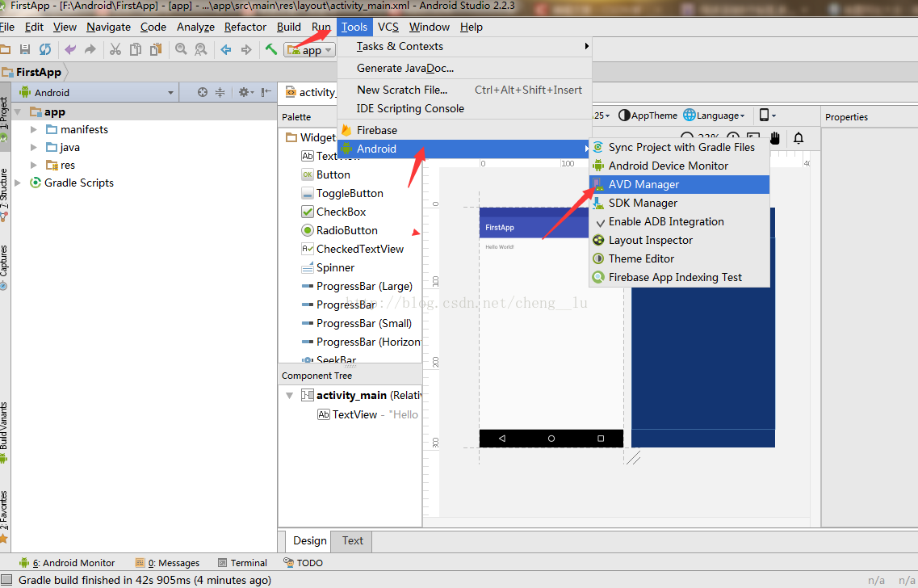Open the Build menu

click(288, 27)
